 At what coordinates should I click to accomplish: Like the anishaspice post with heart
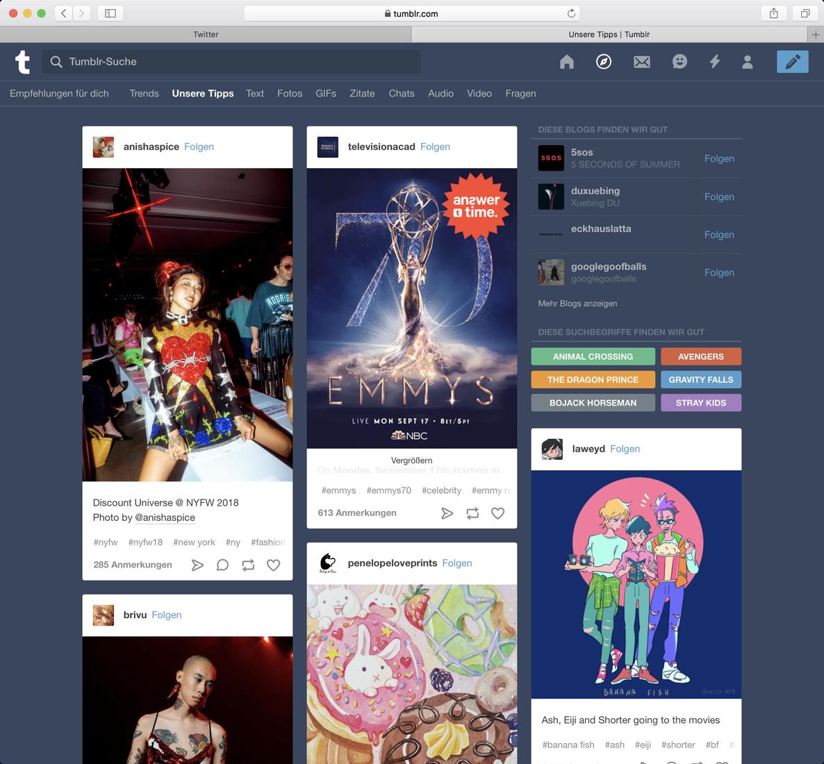[273, 565]
